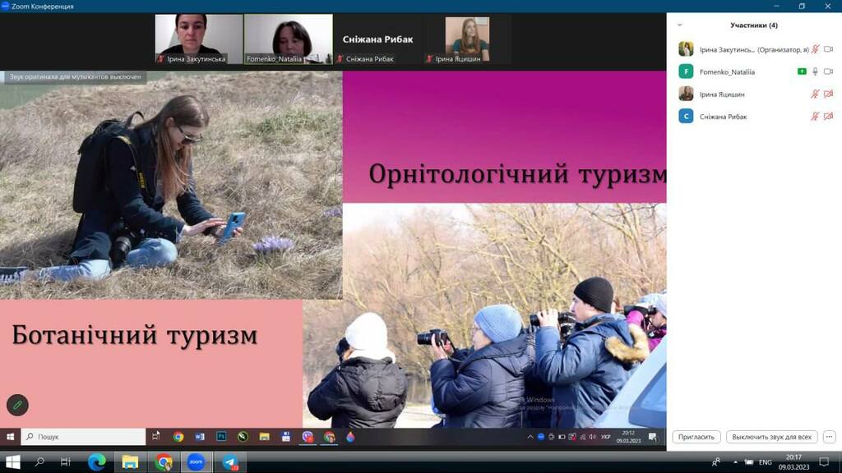The height and width of the screenshot is (473, 842).
Task: Collapse the Участники panel with the chevron
Action: 679,25
